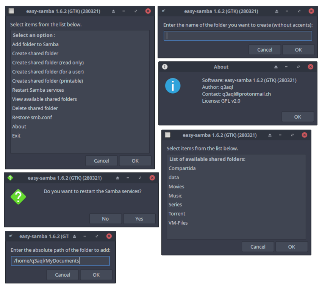The width and height of the screenshot is (322, 288).
Task: Click the contact email q3aql@protonmail.ch text
Action: [247, 94]
